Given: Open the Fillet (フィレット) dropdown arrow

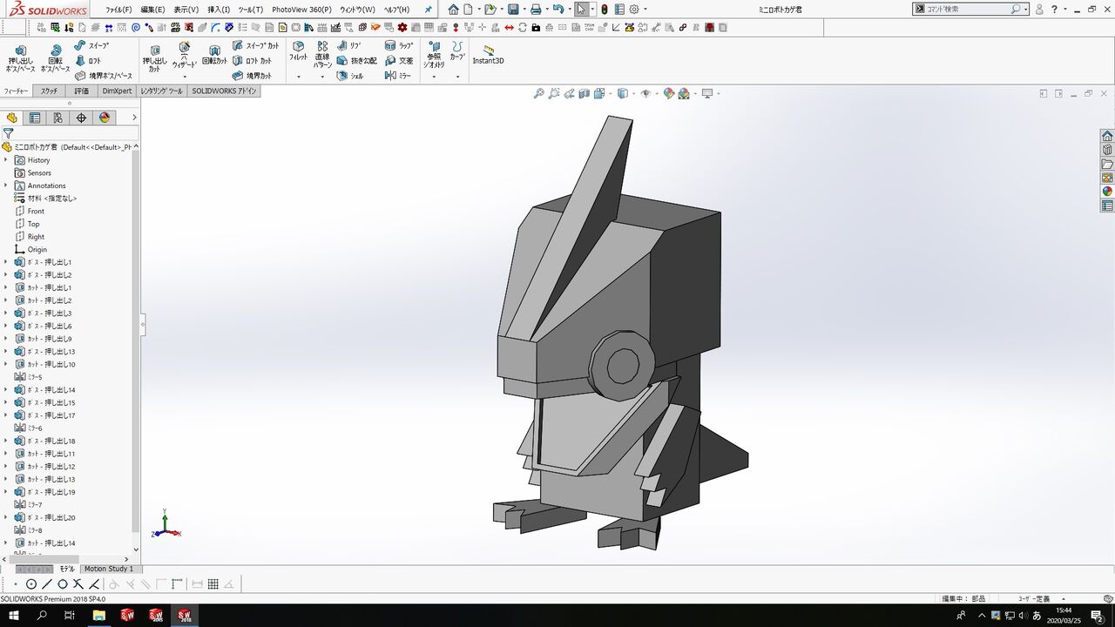Looking at the screenshot, I should click(x=299, y=77).
